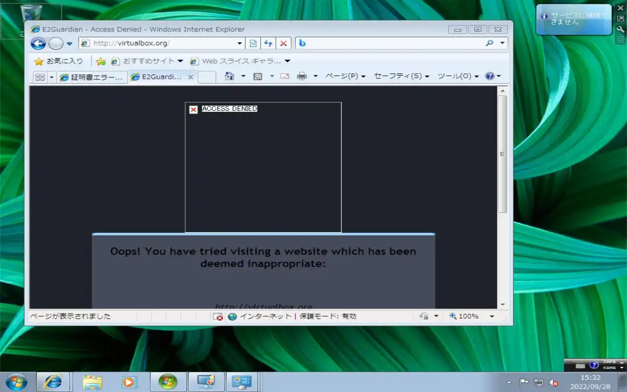Click the Windows Start orb
This screenshot has height=392, width=627.
coord(16,382)
